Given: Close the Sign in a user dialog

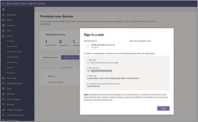Looking at the screenshot, I should (x=163, y=108).
